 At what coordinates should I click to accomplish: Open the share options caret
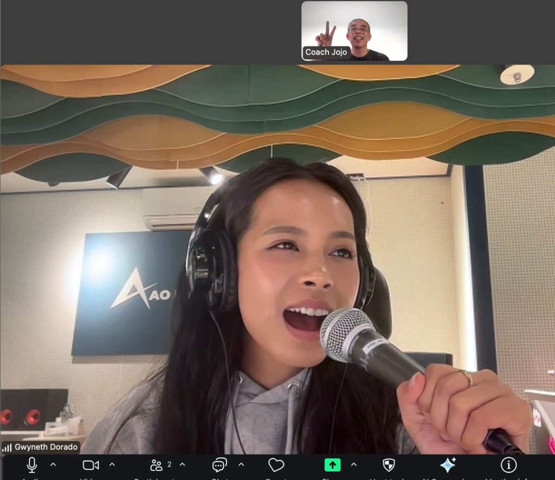(354, 464)
